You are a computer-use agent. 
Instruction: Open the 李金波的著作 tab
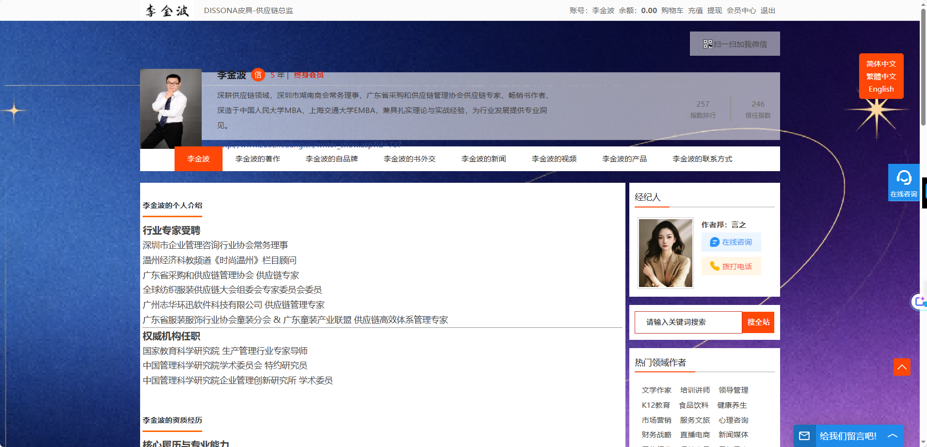tap(257, 159)
